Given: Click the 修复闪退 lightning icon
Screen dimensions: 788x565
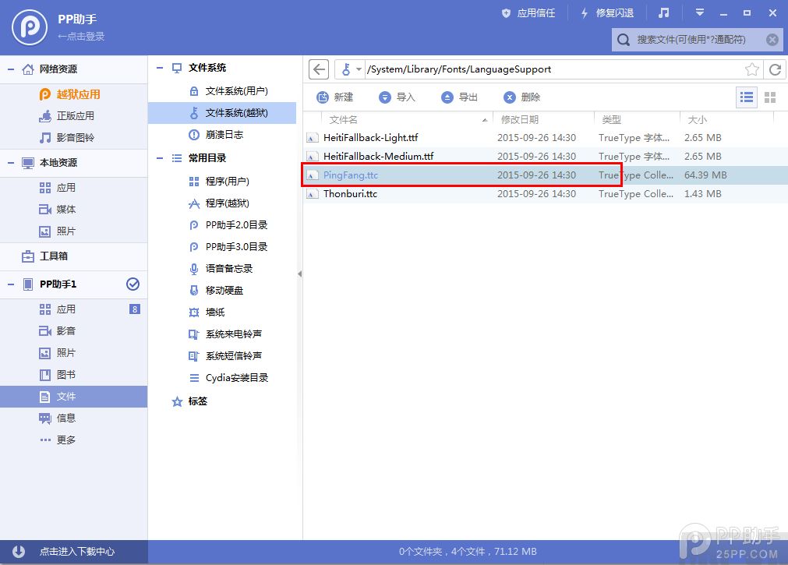Looking at the screenshot, I should tap(584, 12).
